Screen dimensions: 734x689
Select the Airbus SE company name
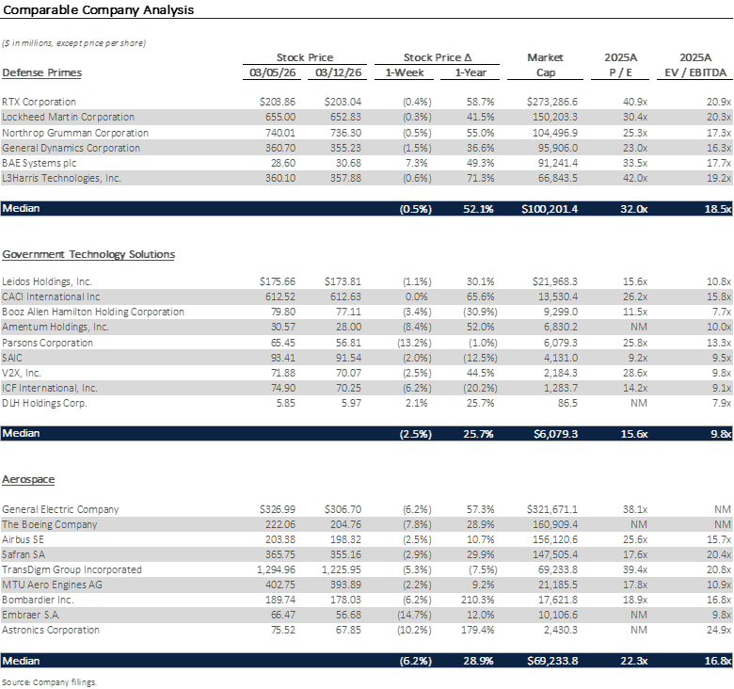coord(24,539)
